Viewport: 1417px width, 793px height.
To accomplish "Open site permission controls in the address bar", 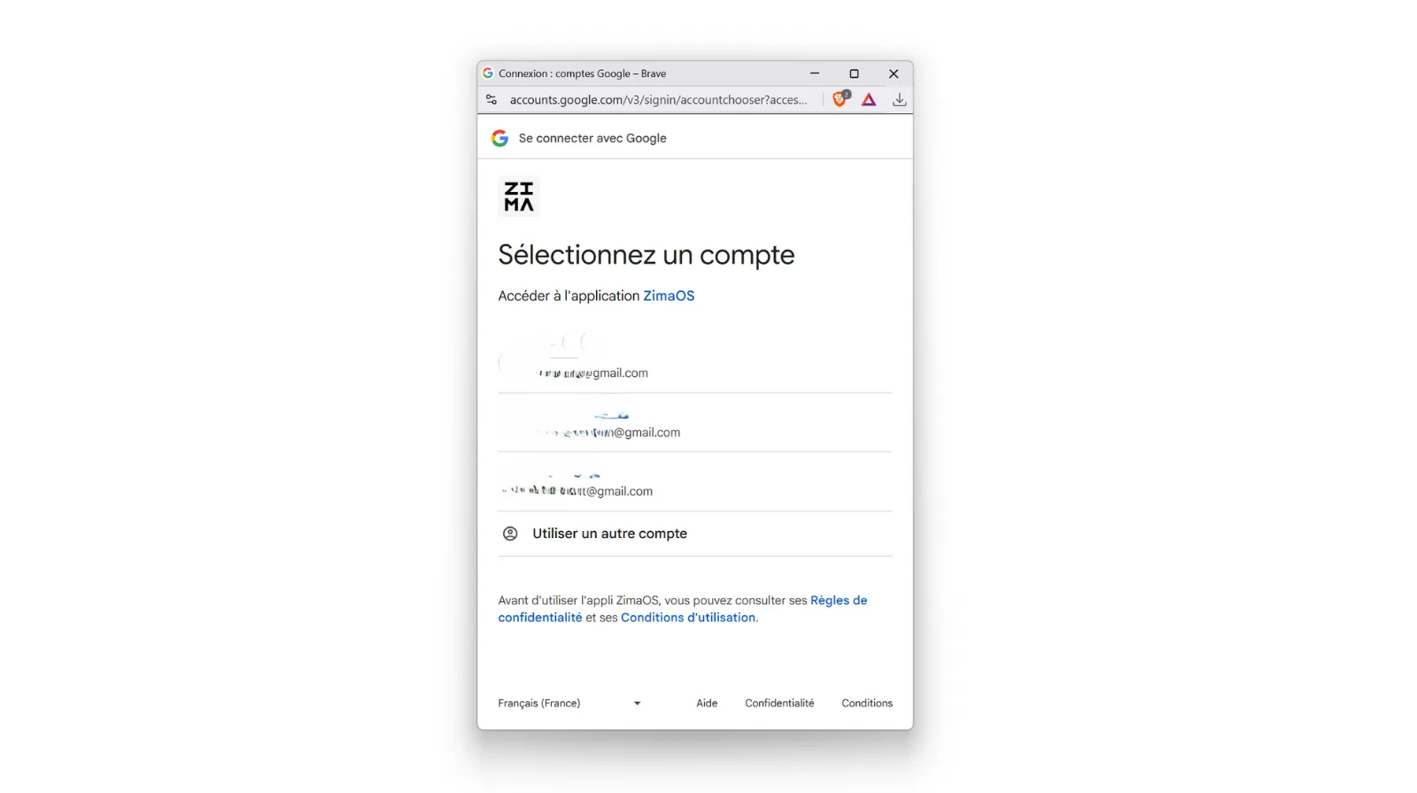I will tap(492, 99).
